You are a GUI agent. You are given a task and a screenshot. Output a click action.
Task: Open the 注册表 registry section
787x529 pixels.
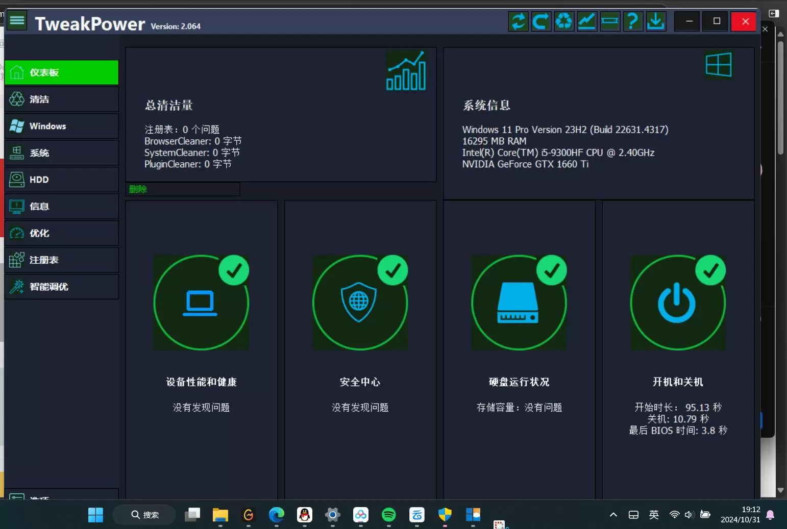(62, 260)
